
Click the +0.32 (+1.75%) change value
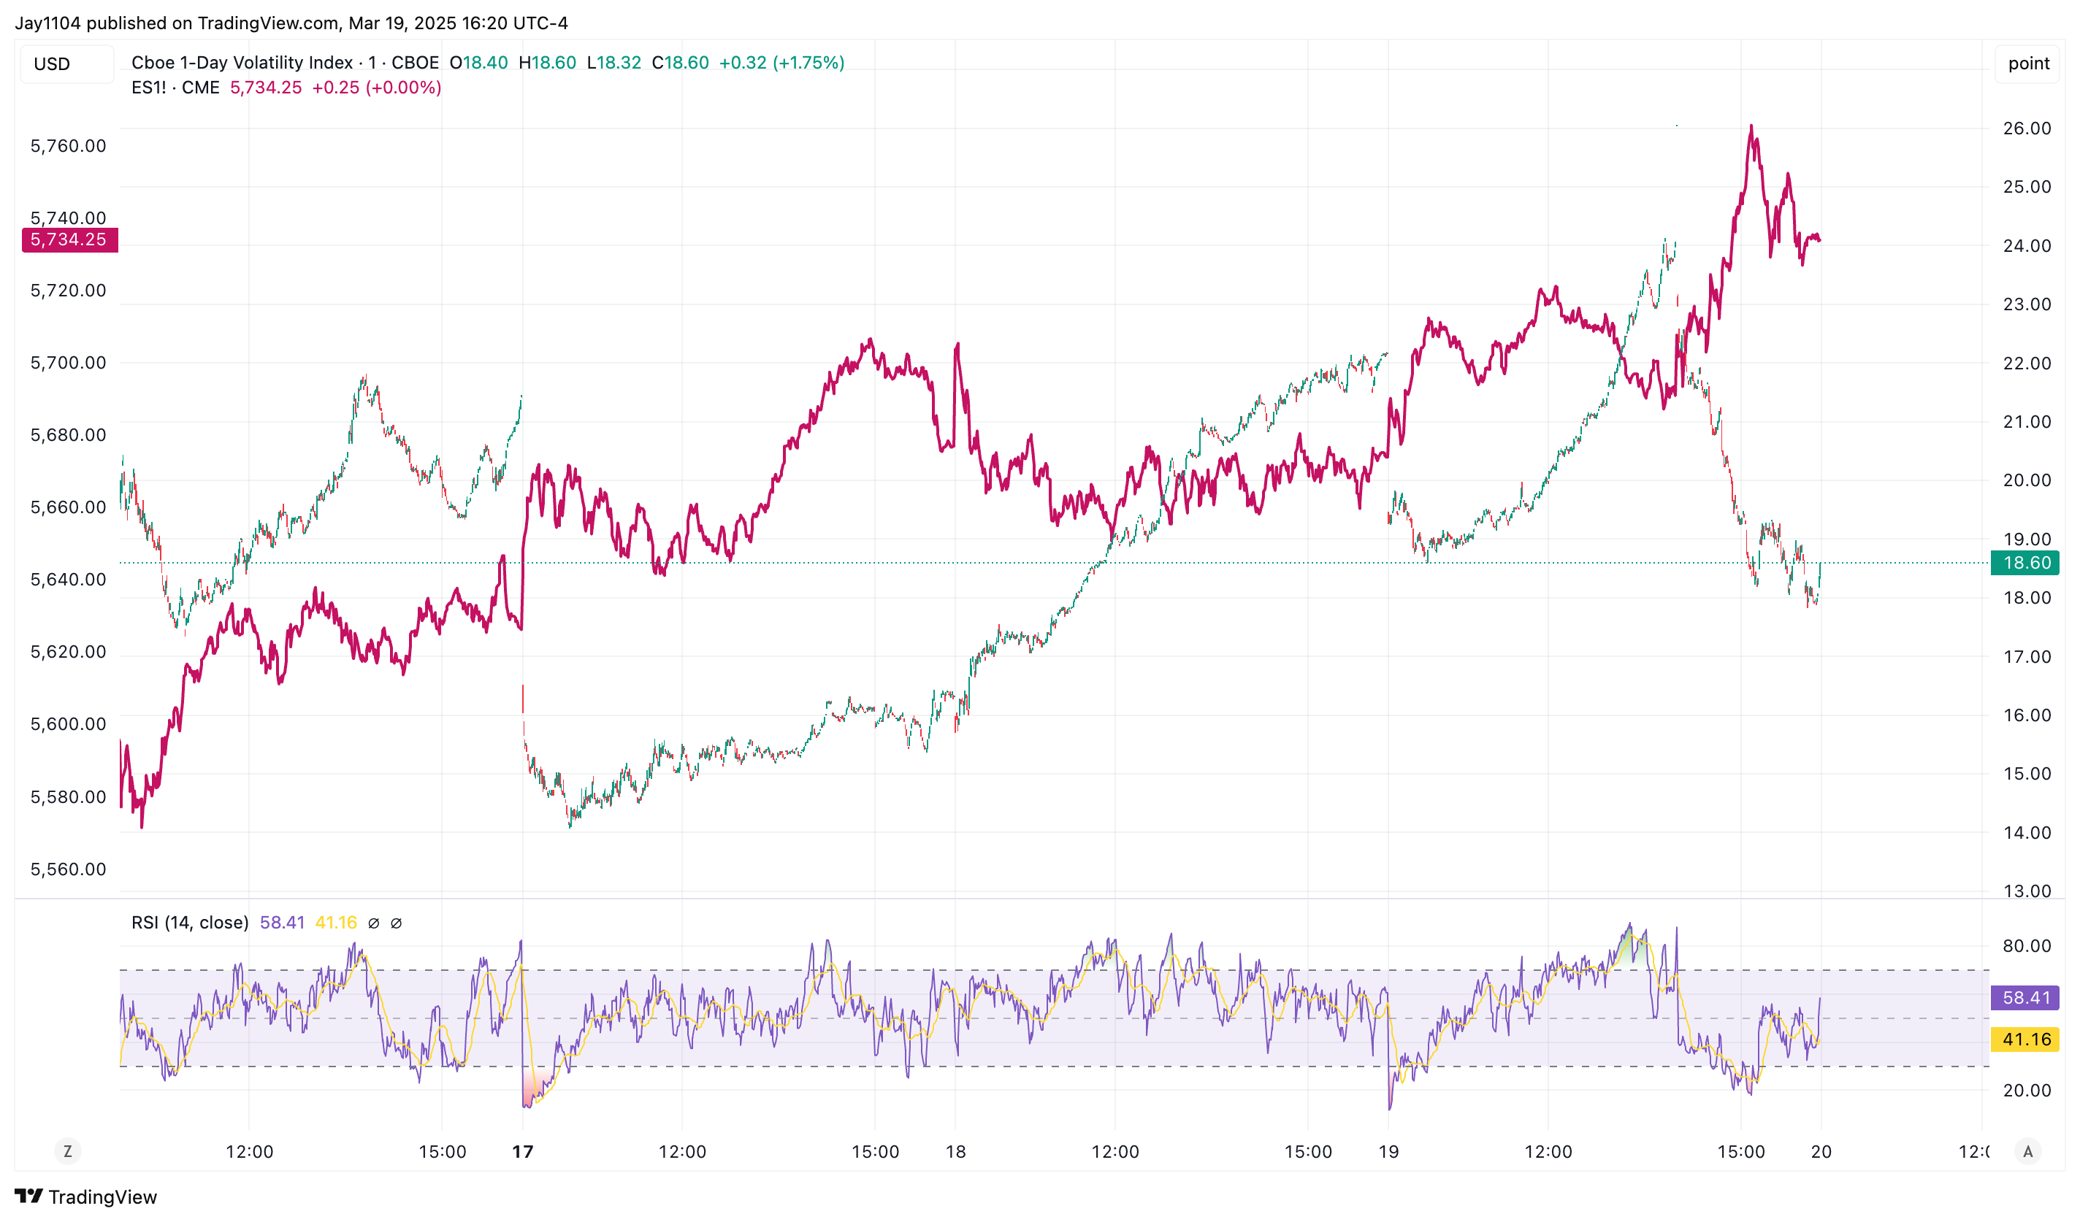pyautogui.click(x=781, y=63)
